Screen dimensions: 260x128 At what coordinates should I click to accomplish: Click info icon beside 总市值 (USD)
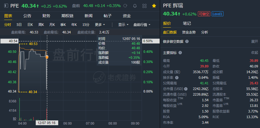point(186,89)
